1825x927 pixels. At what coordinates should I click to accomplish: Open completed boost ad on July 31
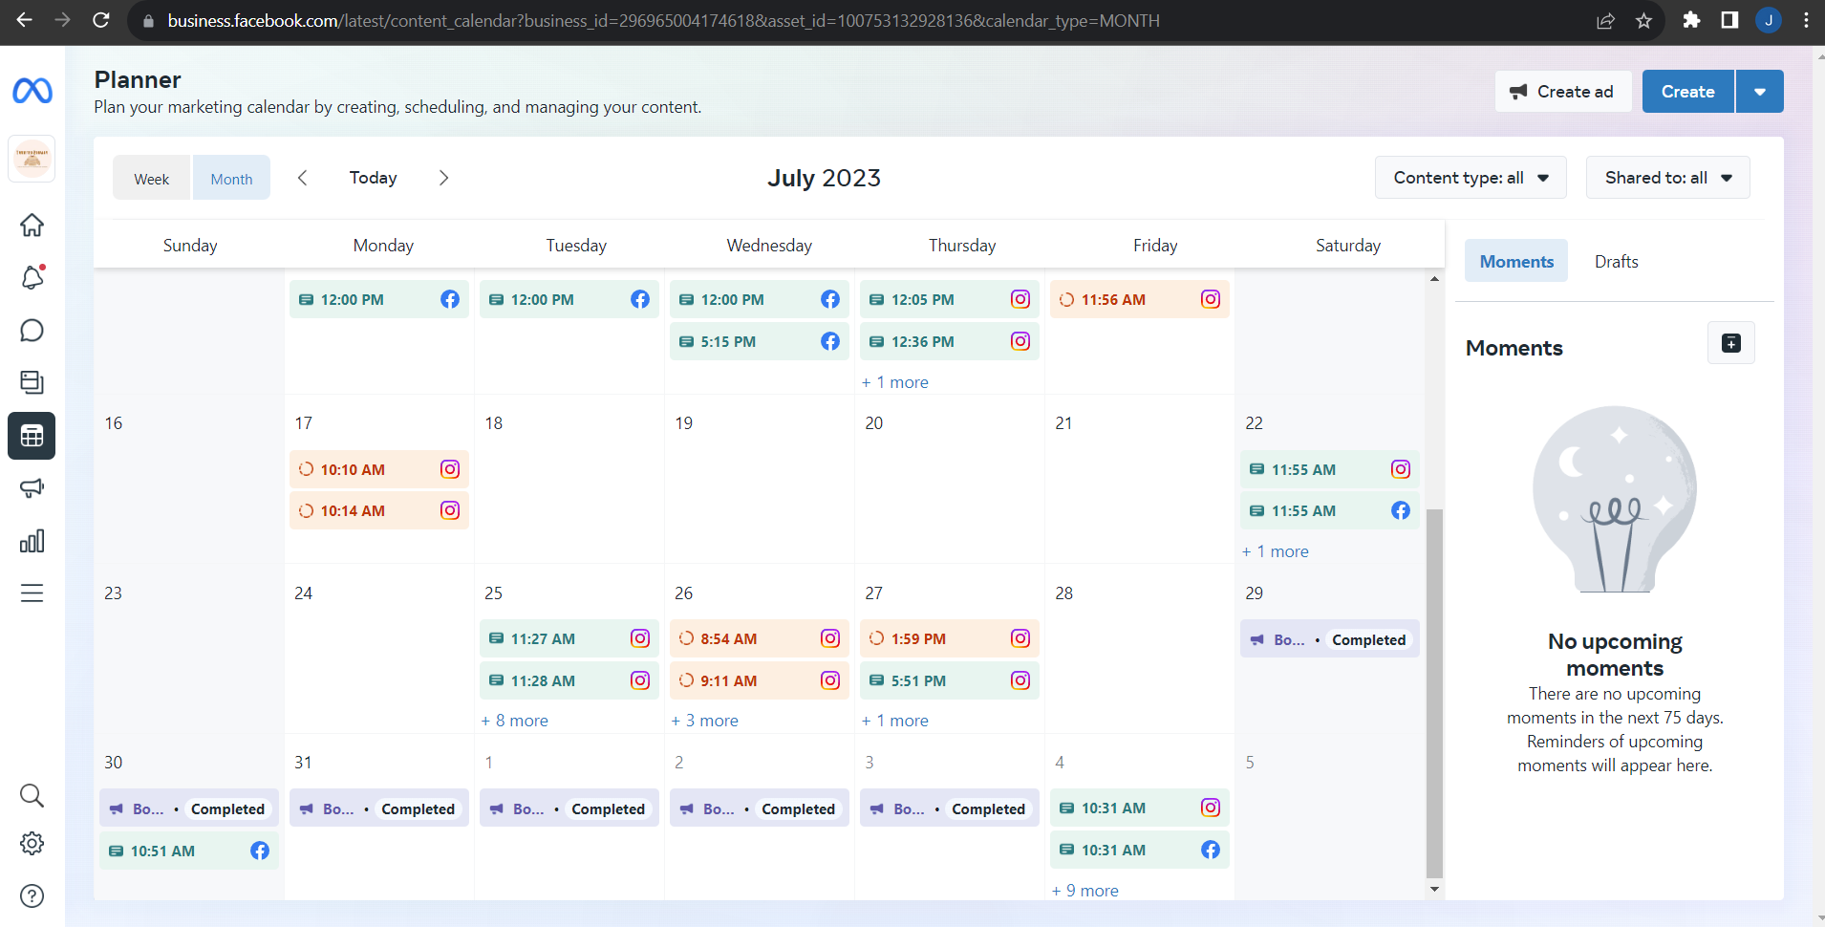click(x=379, y=808)
